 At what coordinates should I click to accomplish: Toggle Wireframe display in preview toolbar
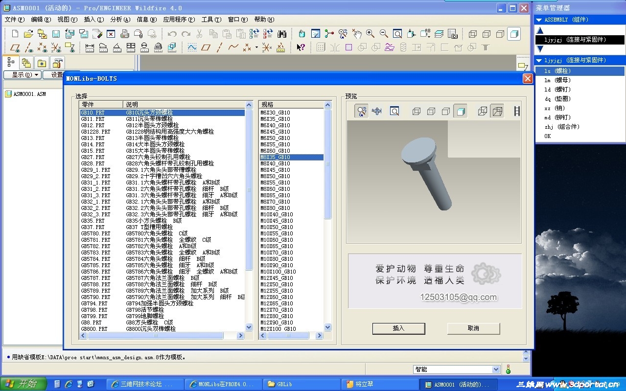[417, 111]
